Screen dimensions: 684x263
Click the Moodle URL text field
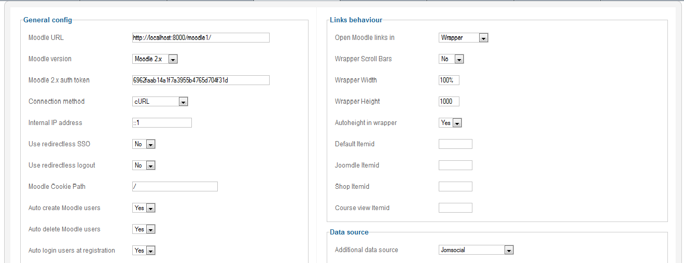pyautogui.click(x=201, y=38)
